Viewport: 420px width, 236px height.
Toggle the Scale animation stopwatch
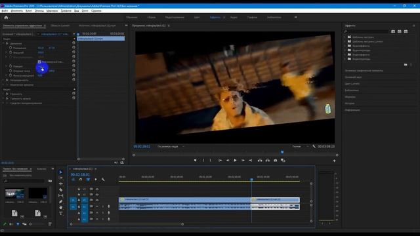coord(10,52)
